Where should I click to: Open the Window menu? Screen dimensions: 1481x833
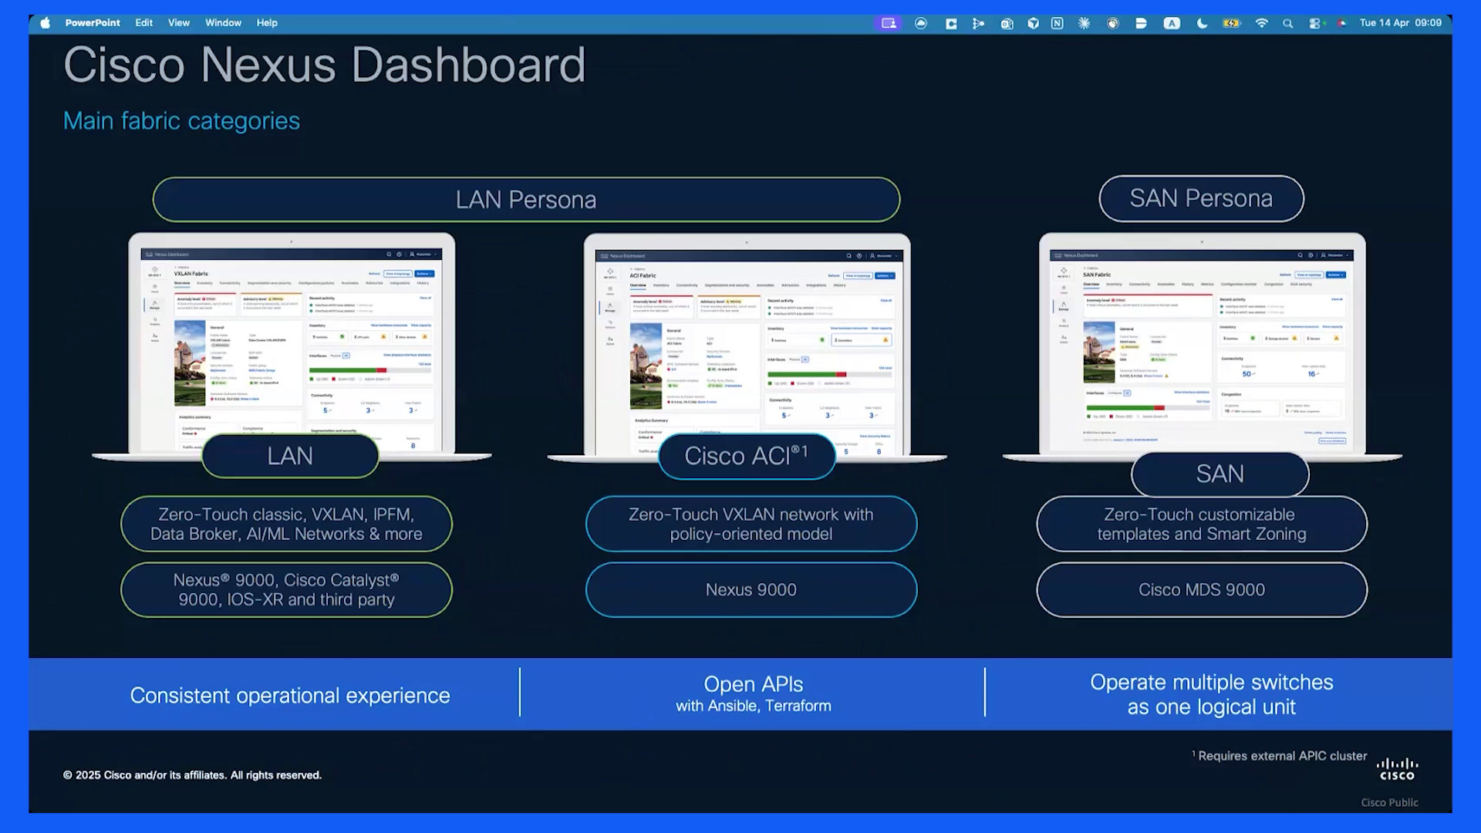point(224,23)
